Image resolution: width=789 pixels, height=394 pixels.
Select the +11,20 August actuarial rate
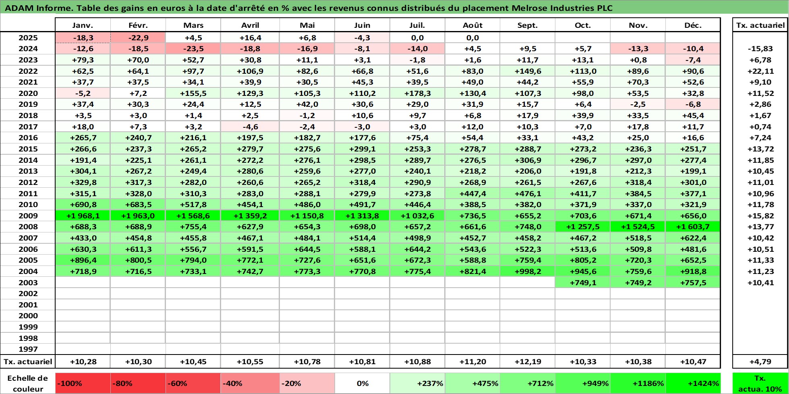pyautogui.click(x=472, y=362)
